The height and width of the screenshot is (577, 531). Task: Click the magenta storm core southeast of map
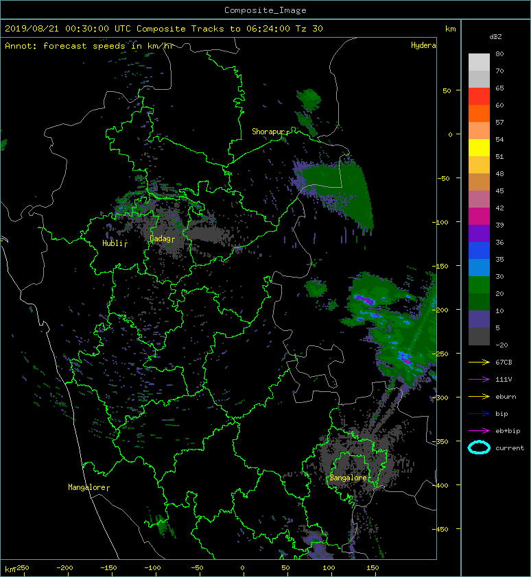click(405, 359)
